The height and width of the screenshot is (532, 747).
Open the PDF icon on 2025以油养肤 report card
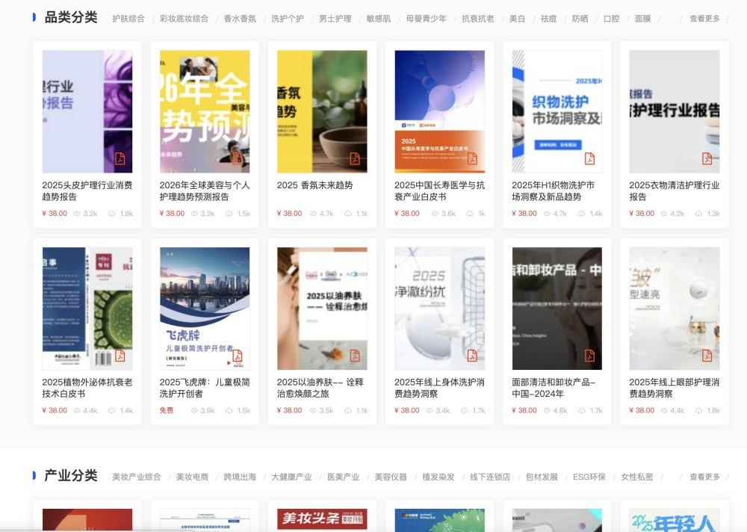356,355
